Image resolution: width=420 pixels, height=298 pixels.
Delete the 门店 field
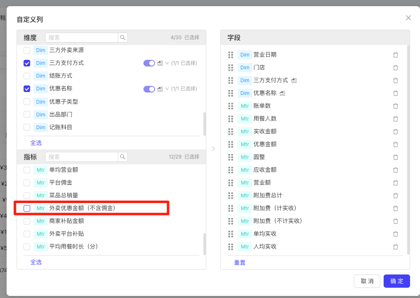[395, 68]
